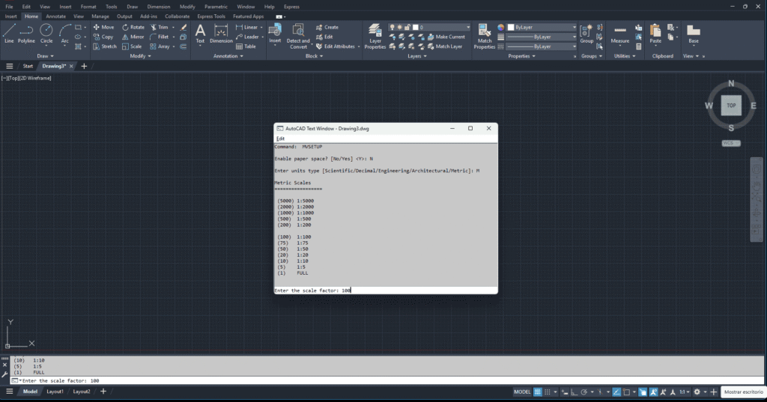The height and width of the screenshot is (402, 767).
Task: Toggle MODEL space button in status bar
Action: tap(522, 392)
